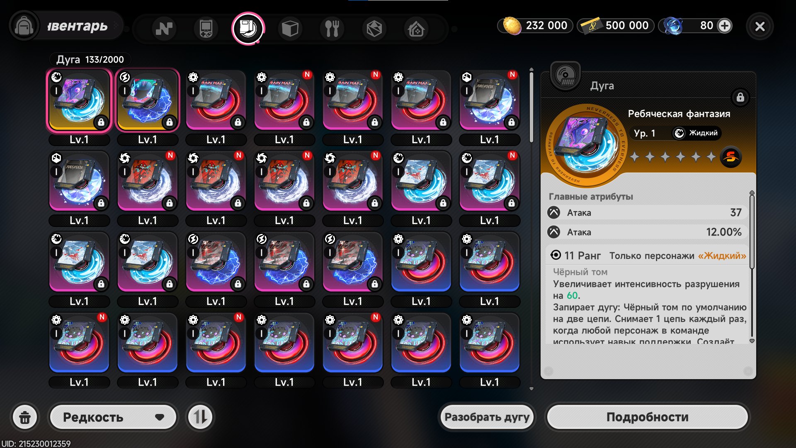Click the details panel scrollbar down arrow
This screenshot has height=448, width=796.
pyautogui.click(x=752, y=341)
